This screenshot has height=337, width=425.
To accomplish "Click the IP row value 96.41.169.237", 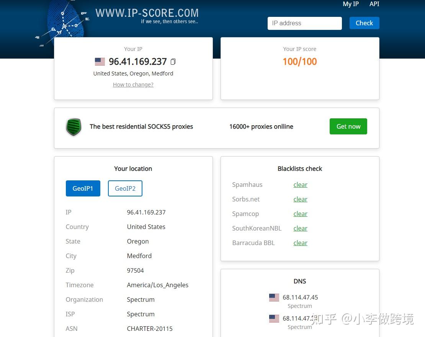I will pyautogui.click(x=146, y=212).
